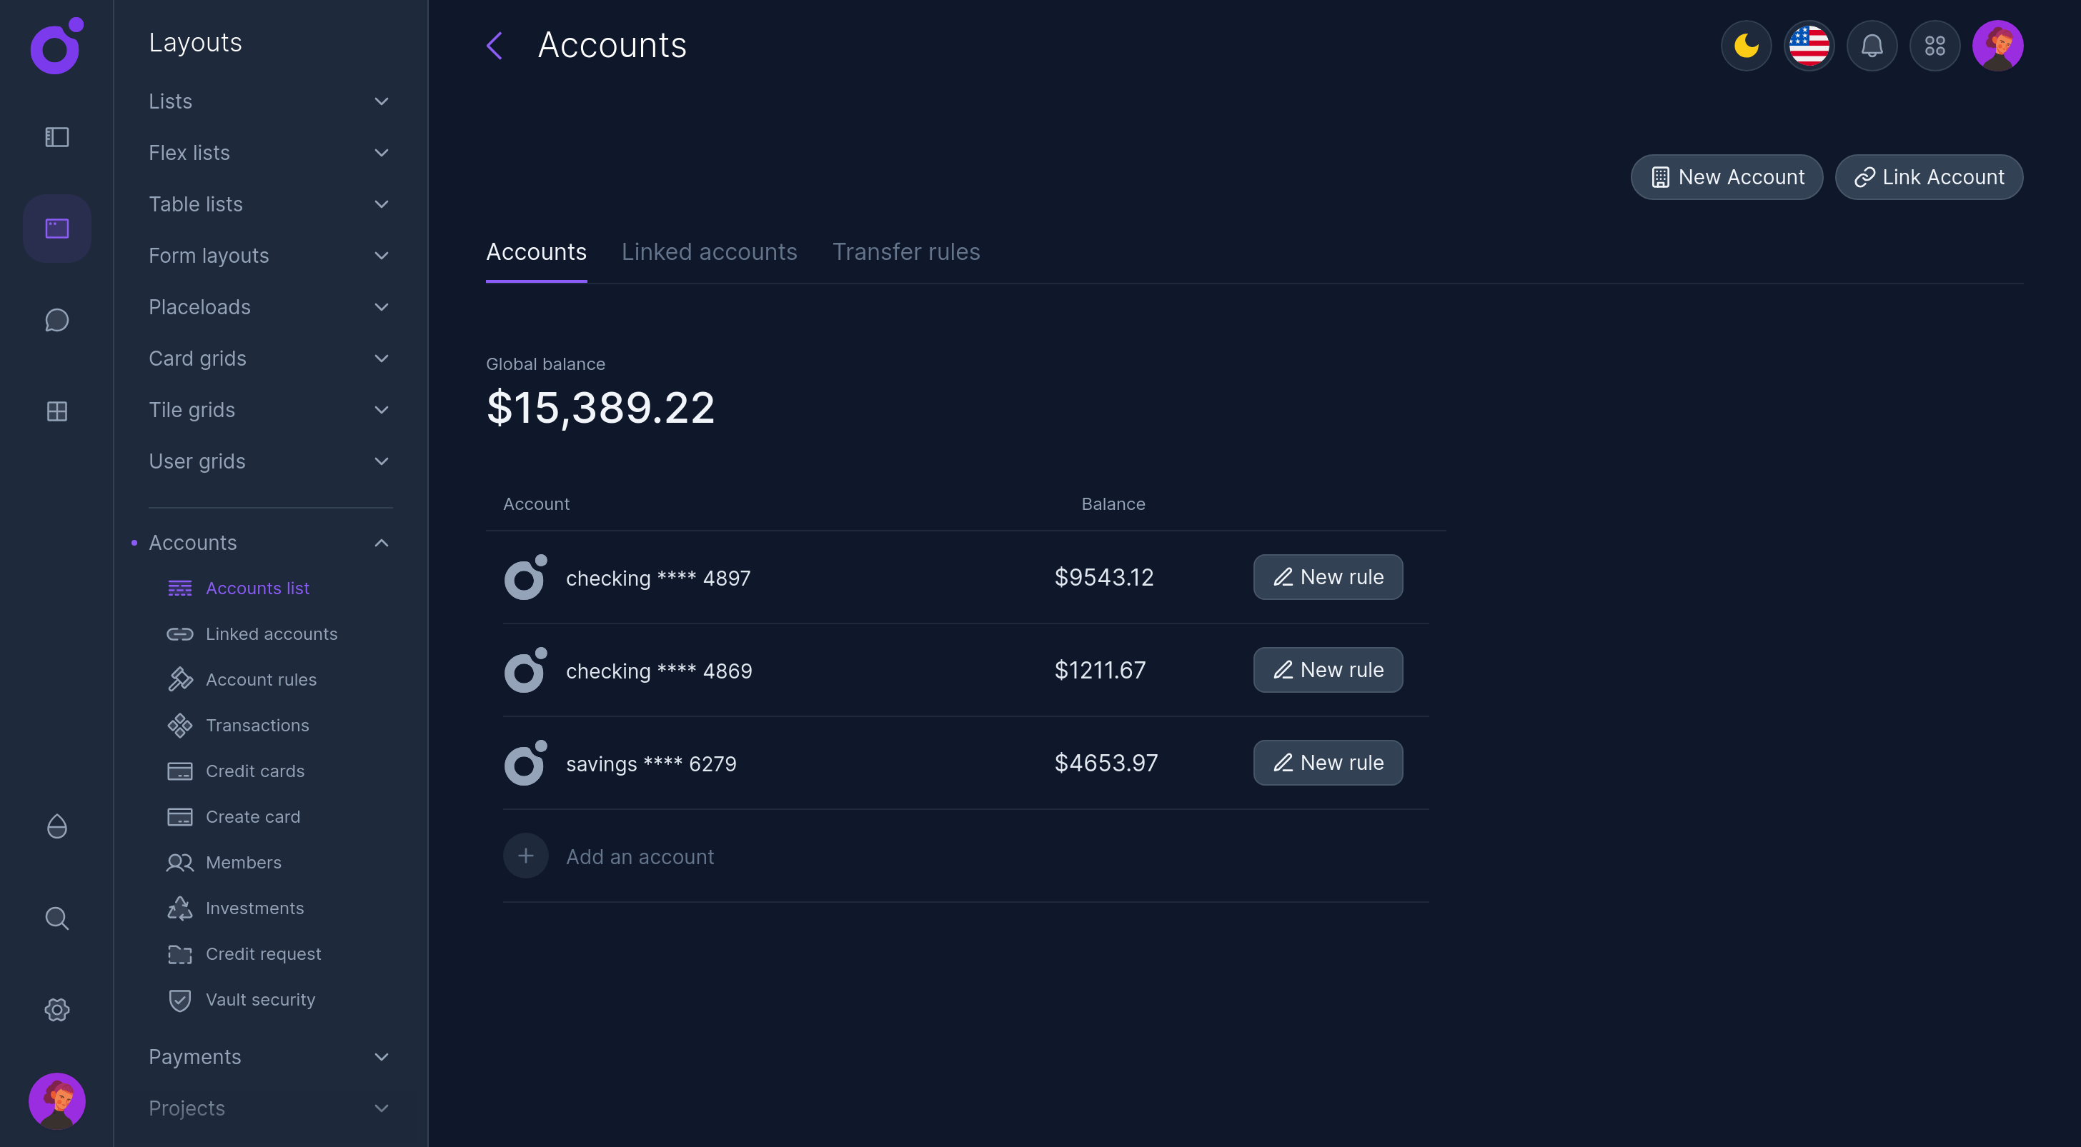Viewport: 2081px width, 1147px height.
Task: Click the US flag to change language
Action: click(1809, 46)
